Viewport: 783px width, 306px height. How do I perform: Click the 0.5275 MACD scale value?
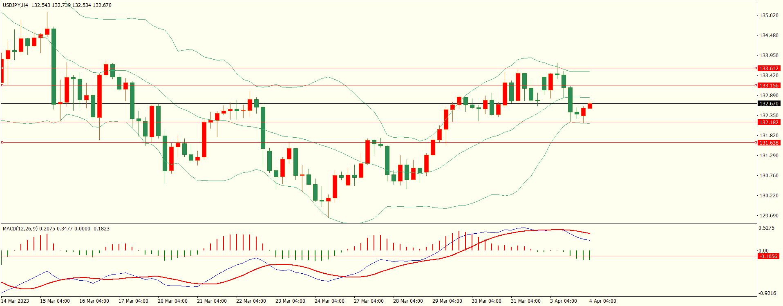tap(766, 228)
